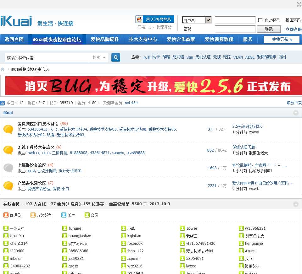302x274 pixels.
Task: Click the 登录 button
Action: pyautogui.click(x=269, y=29)
